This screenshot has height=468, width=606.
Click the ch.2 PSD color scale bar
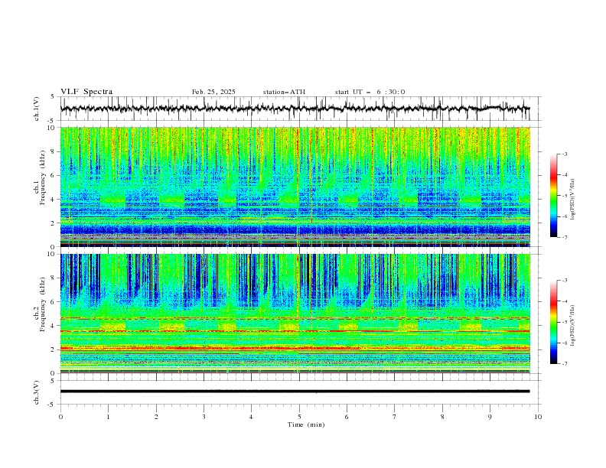pyautogui.click(x=553, y=322)
